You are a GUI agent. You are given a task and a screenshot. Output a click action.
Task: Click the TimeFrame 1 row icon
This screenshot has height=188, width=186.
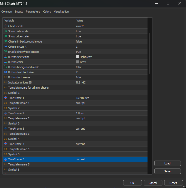(6, 98)
